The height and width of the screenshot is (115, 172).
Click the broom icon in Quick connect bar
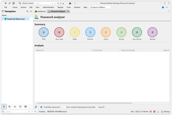click(63, 3)
